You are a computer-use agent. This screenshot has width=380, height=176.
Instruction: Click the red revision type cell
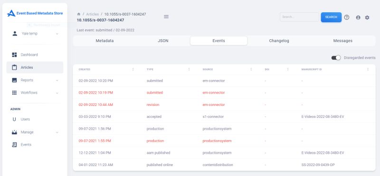[153, 105]
